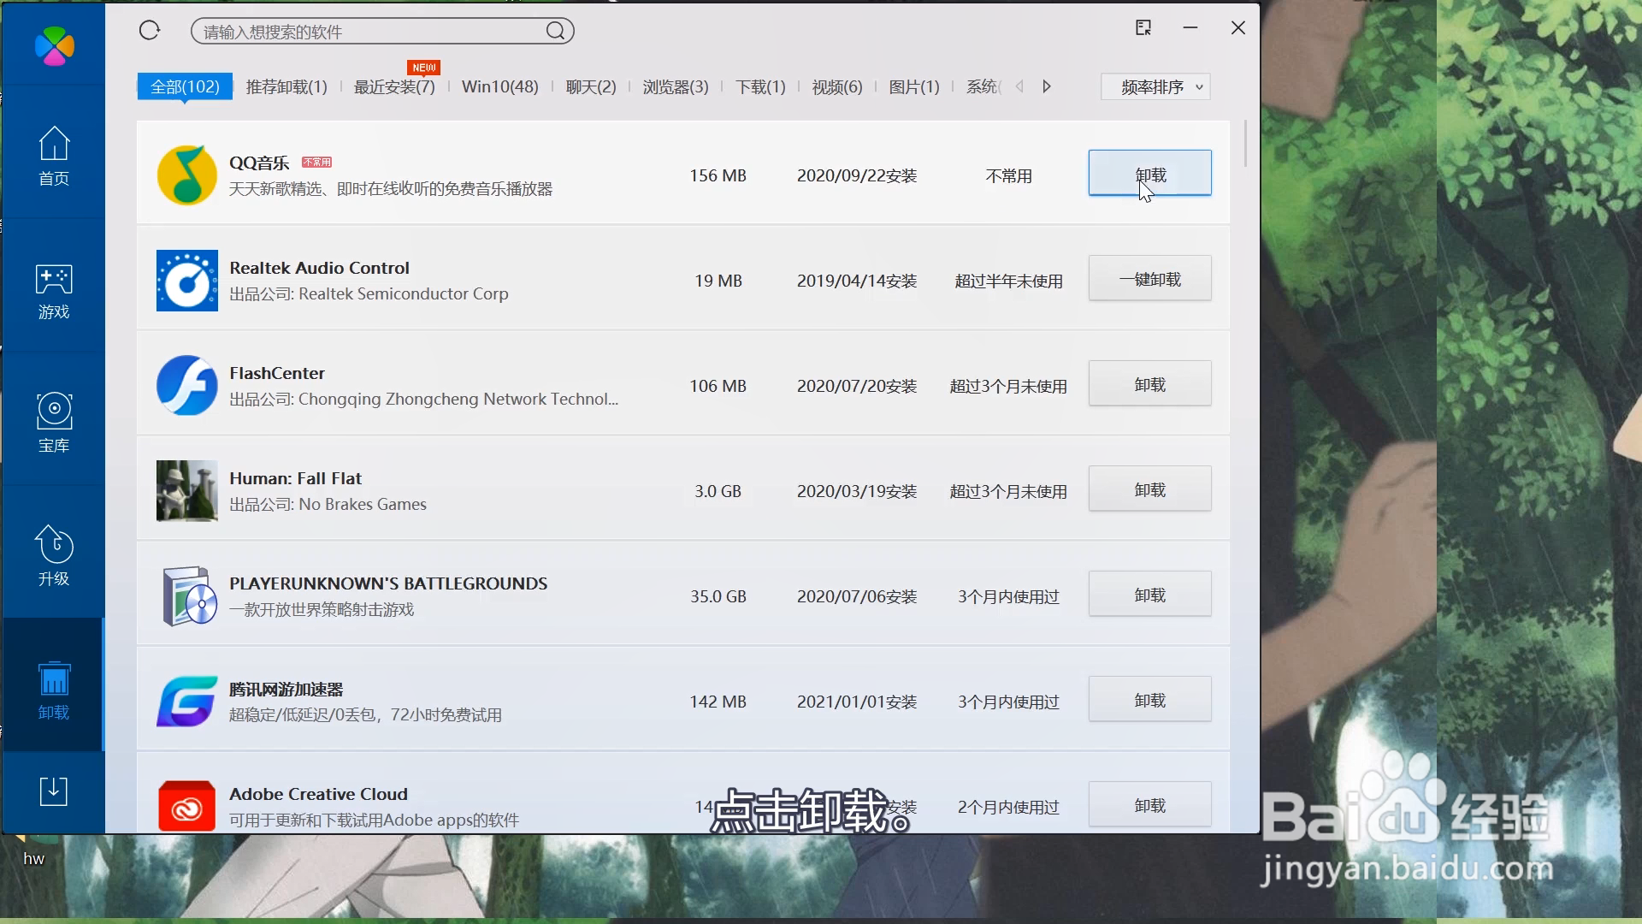Select the 浏览器(3) category tab
This screenshot has width=1642, height=924.
676,87
